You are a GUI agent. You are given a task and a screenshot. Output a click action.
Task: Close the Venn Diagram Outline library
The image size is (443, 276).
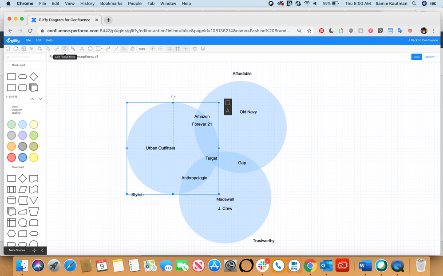[x=42, y=107]
